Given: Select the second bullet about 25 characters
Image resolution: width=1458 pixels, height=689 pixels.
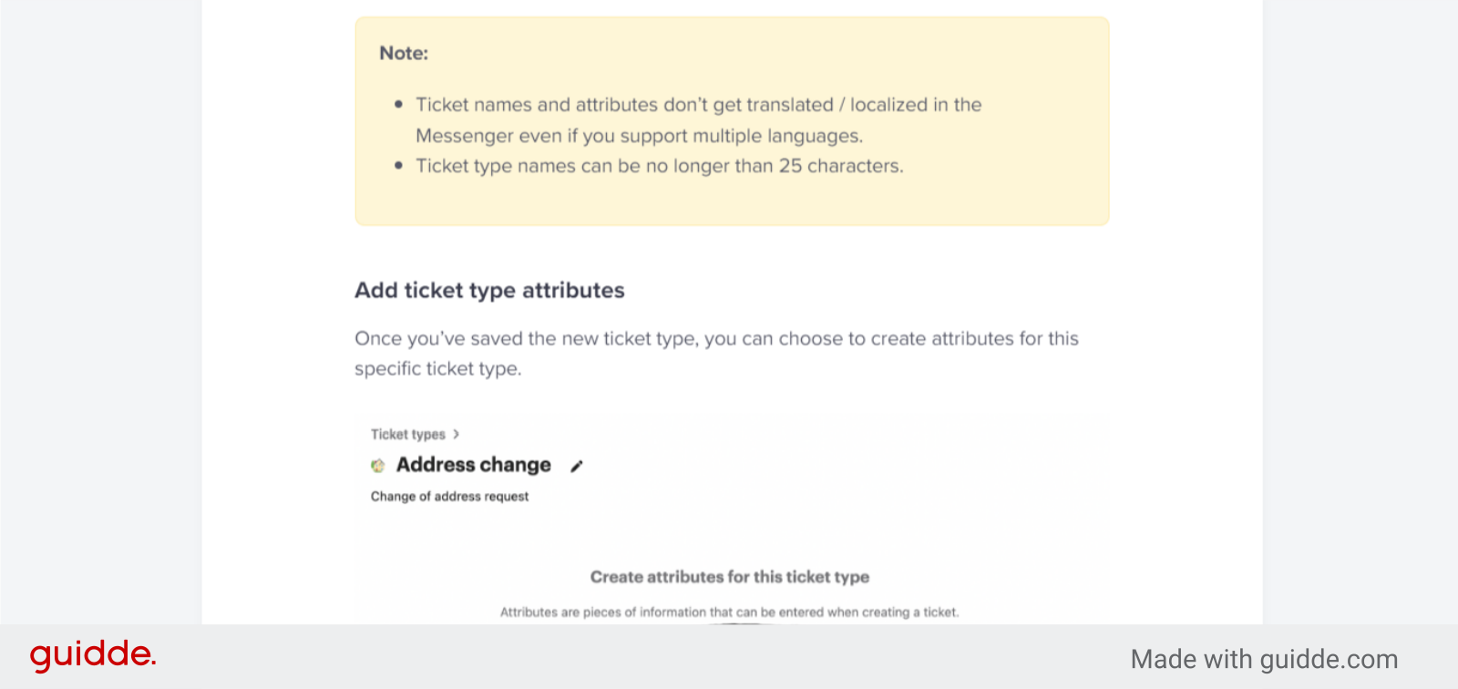Looking at the screenshot, I should pos(399,166).
